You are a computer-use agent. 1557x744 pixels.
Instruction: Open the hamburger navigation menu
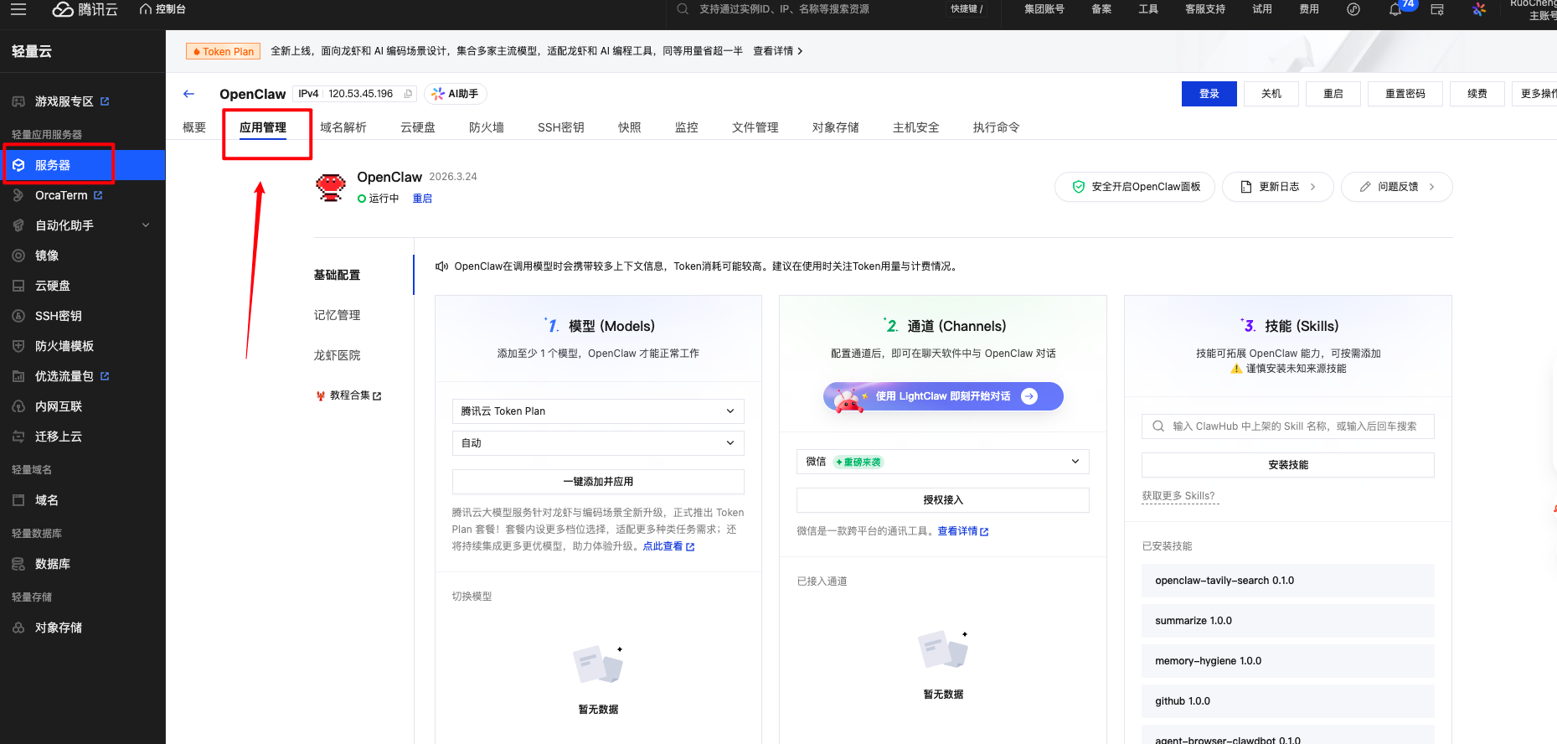pyautogui.click(x=18, y=9)
